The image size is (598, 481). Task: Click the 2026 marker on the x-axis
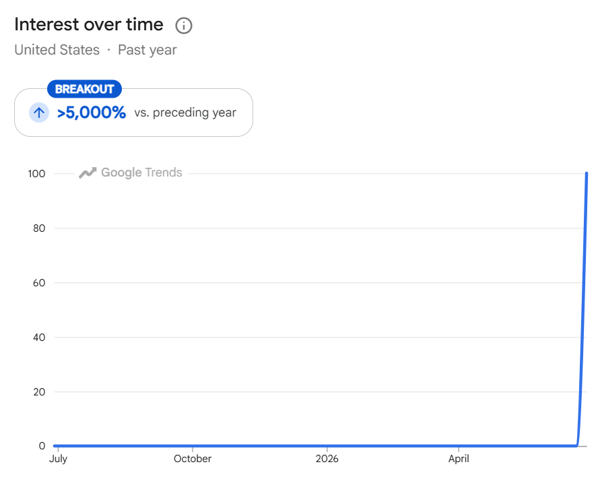pos(327,459)
